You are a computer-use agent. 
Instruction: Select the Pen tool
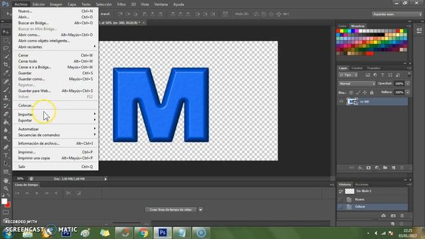coord(6,147)
